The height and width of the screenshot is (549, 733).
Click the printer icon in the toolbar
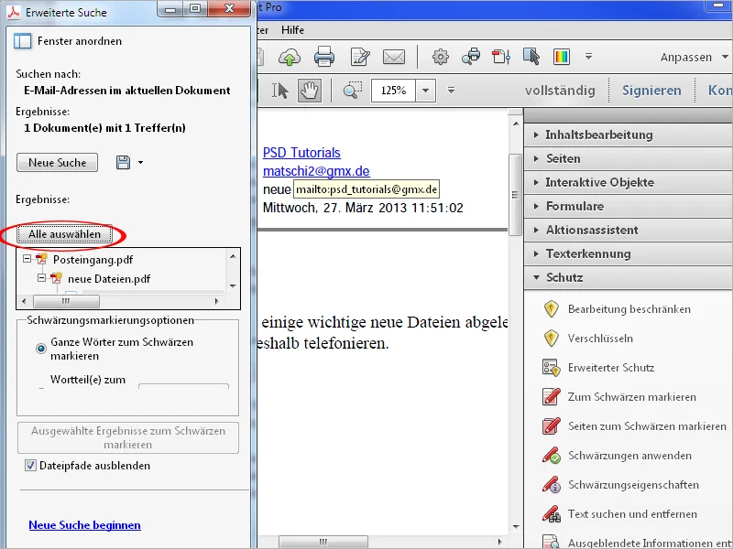click(x=324, y=57)
